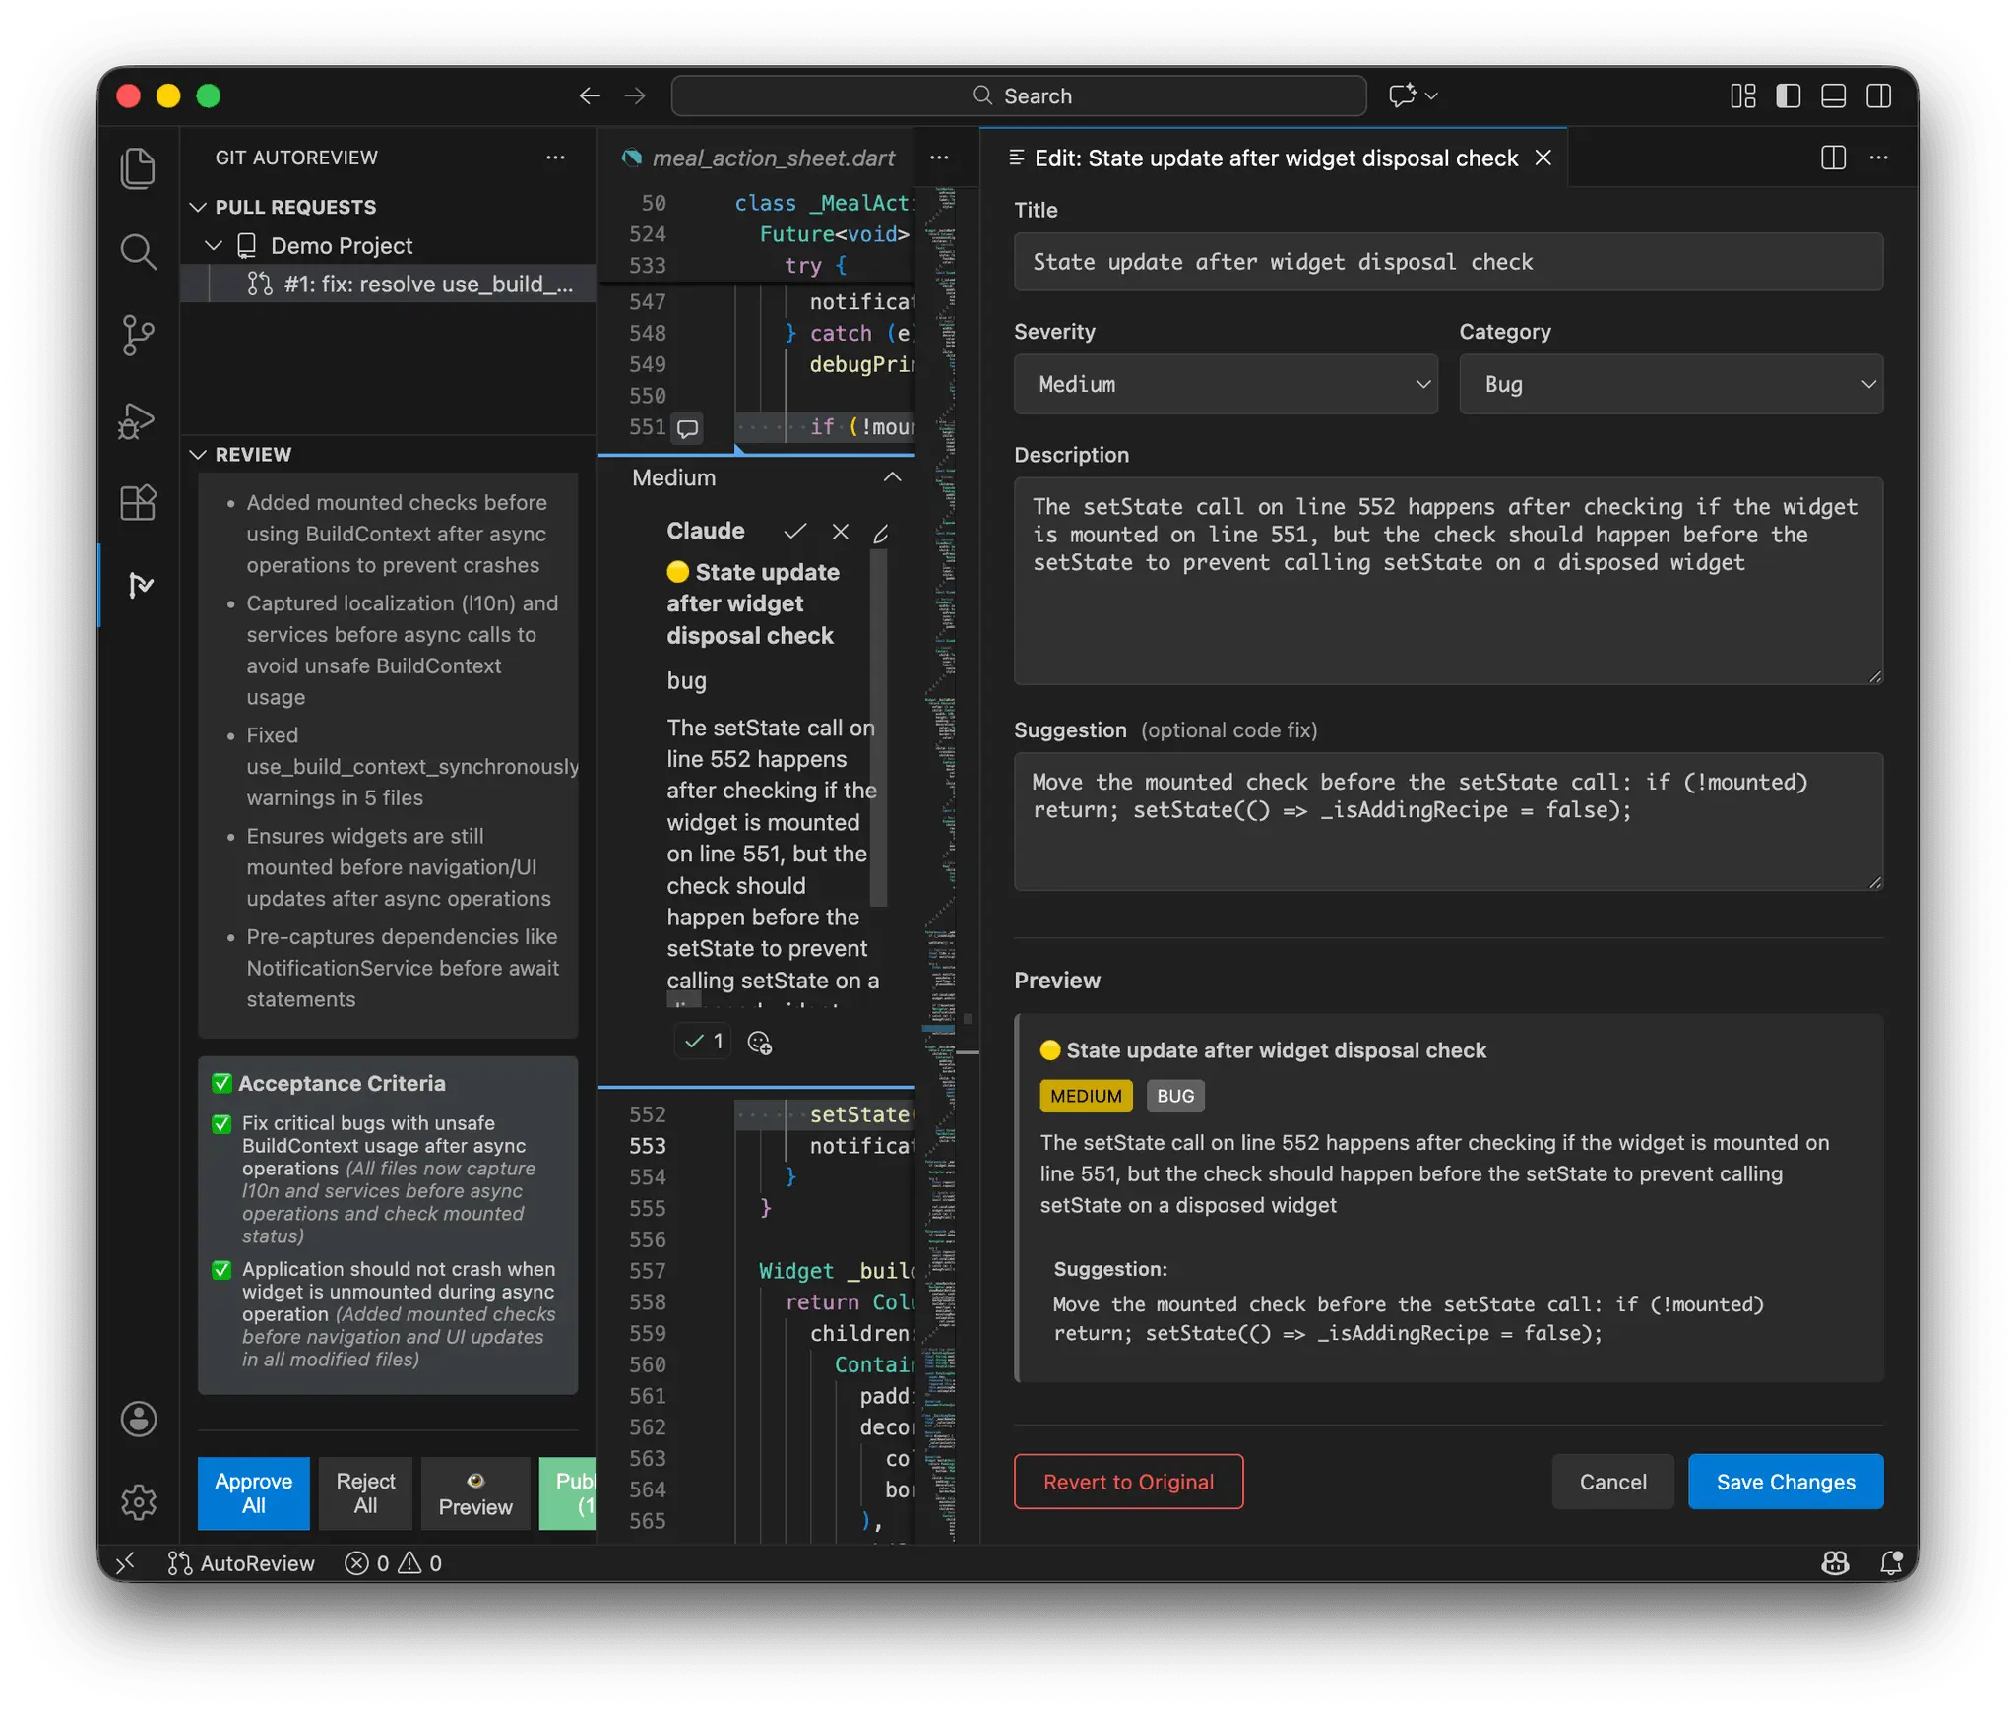The height and width of the screenshot is (1711, 2016).
Task: Toggle the primary side bar icon
Action: pos(1788,95)
